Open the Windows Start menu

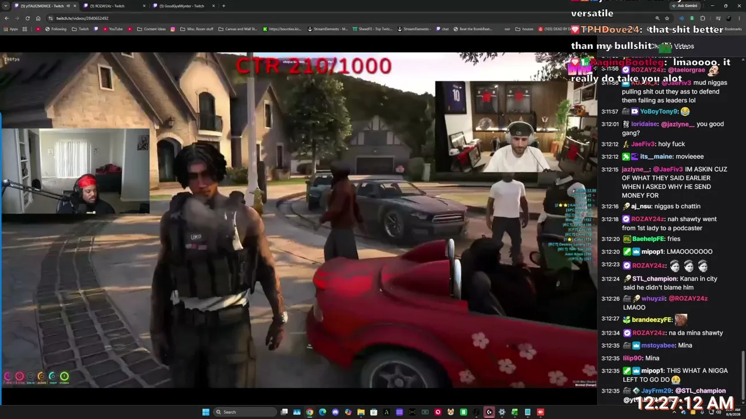click(206, 412)
